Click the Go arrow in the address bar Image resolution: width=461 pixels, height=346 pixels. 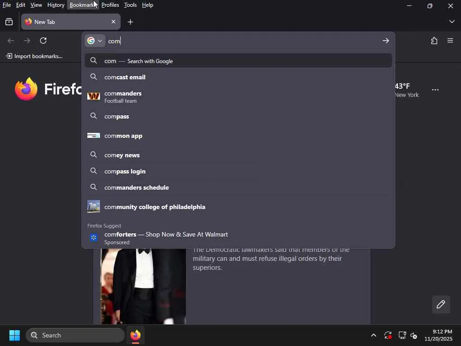(386, 41)
